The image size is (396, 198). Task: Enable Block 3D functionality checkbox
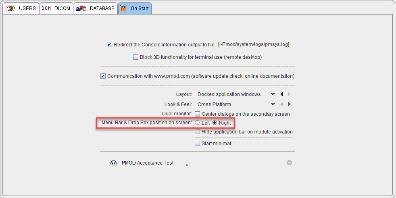click(135, 57)
